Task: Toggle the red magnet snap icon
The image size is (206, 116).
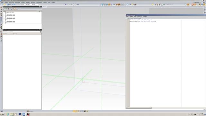Action: 192,5
